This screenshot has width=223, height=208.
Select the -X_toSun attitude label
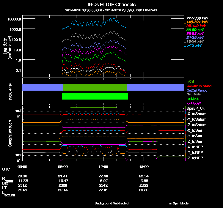pos(194,130)
